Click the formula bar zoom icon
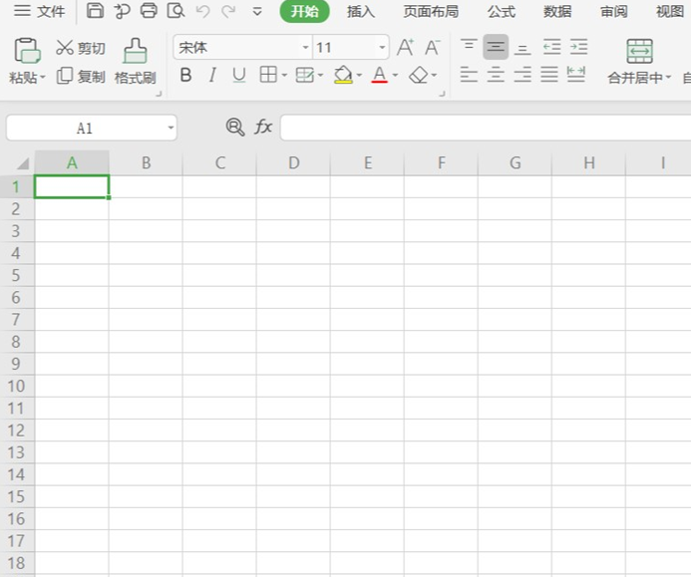 click(x=235, y=128)
